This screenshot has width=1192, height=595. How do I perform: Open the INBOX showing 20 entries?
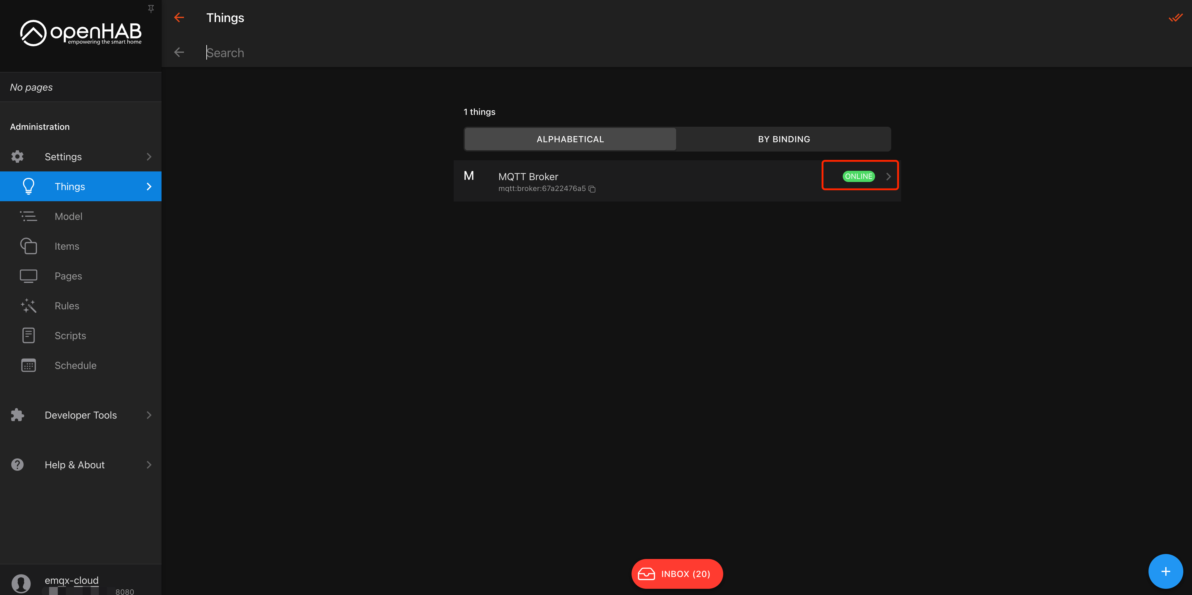[676, 574]
